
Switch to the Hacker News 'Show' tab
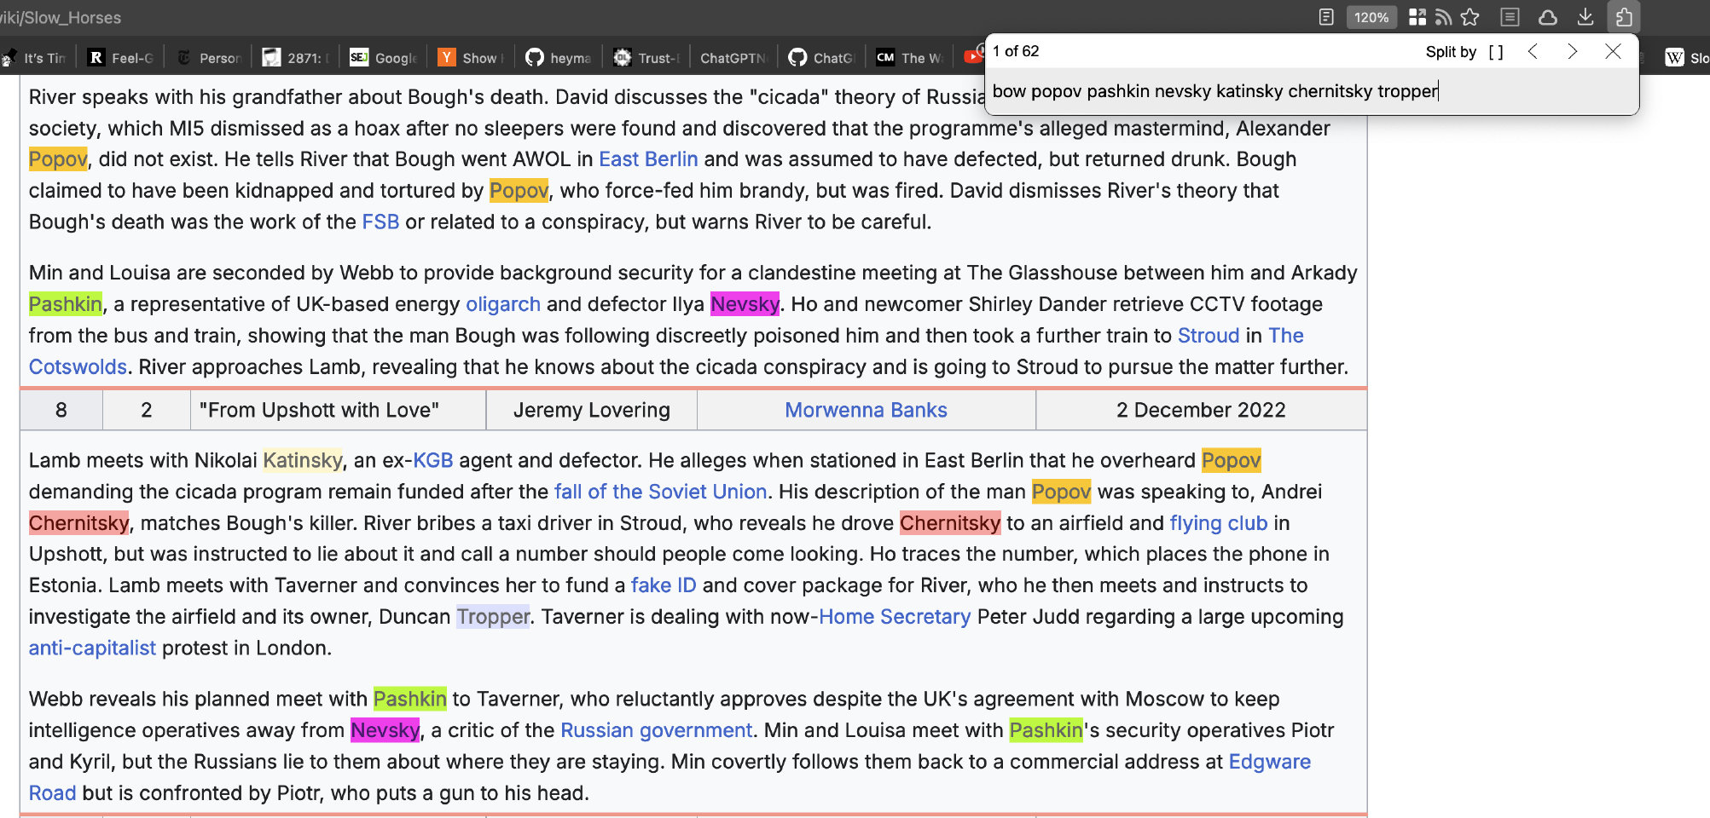pos(472,58)
